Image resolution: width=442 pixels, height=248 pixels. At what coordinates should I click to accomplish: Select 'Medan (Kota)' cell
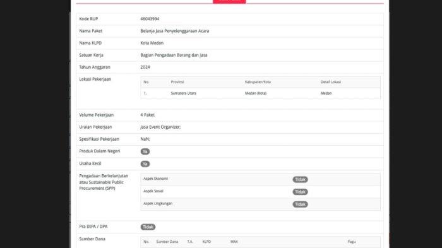(x=256, y=93)
